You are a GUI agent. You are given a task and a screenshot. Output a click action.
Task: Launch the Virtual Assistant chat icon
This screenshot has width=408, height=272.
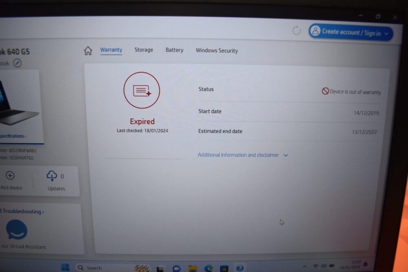(x=17, y=229)
